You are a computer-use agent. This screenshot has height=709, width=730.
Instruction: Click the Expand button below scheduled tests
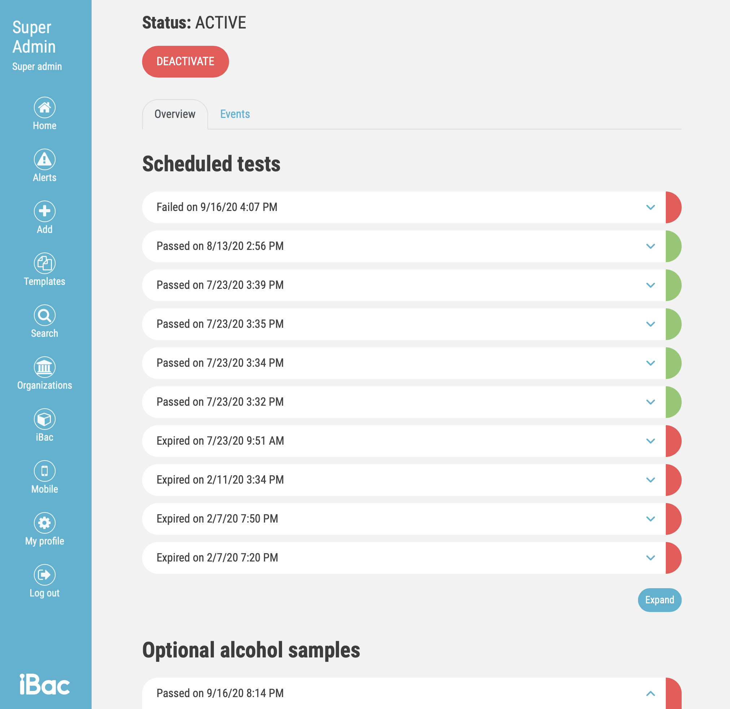point(659,600)
